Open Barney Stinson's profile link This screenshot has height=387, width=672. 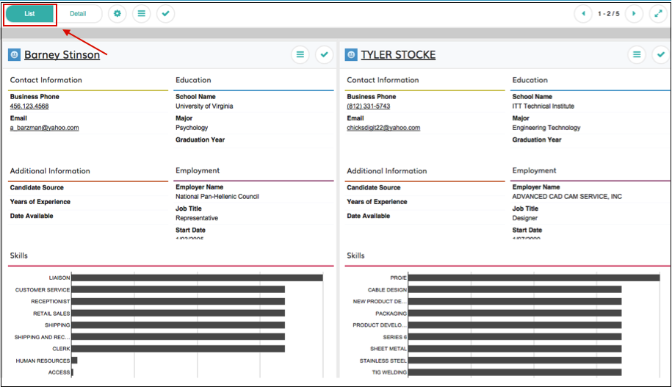point(62,54)
